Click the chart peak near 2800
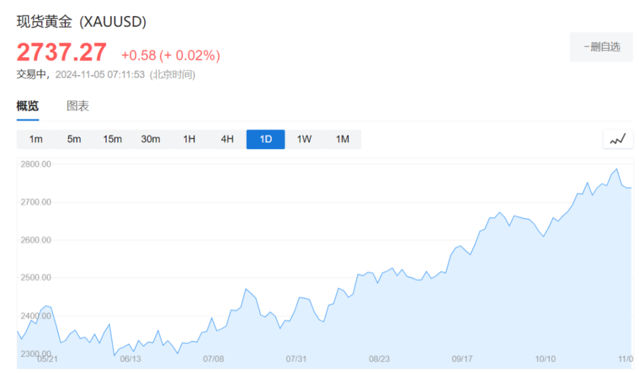The height and width of the screenshot is (373, 639). click(x=616, y=170)
